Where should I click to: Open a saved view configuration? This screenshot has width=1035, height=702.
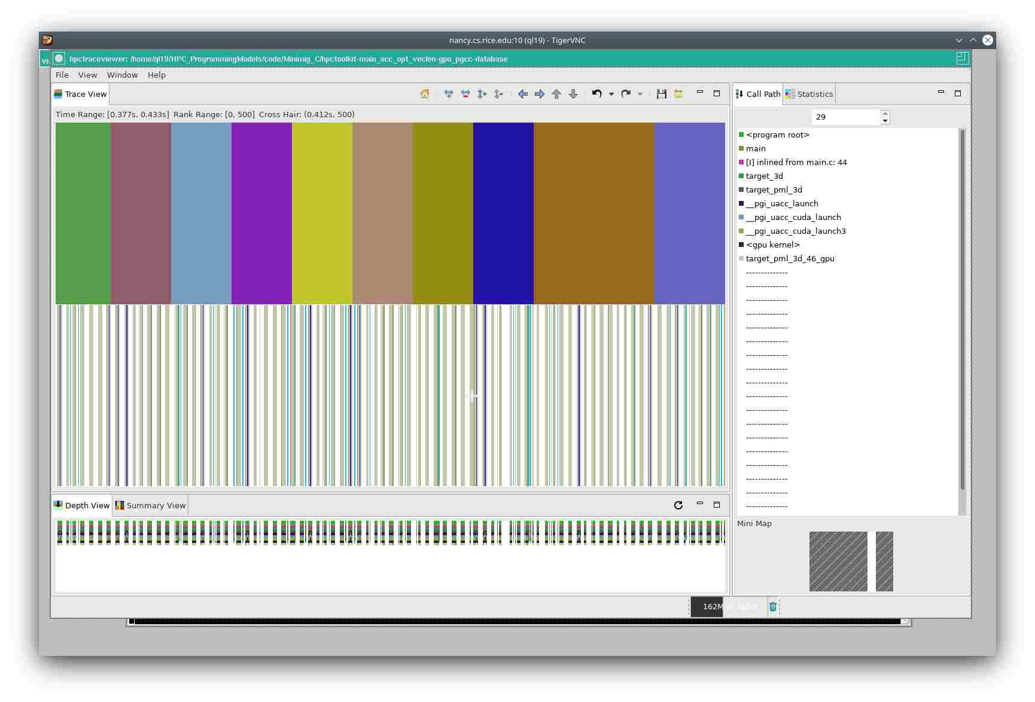point(678,94)
